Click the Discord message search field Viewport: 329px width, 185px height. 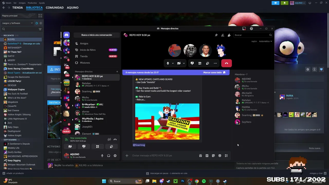pos(253,35)
